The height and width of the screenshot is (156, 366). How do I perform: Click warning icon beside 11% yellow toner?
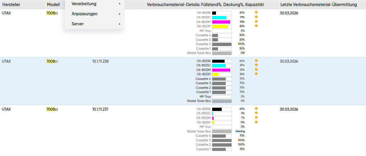click(256, 122)
